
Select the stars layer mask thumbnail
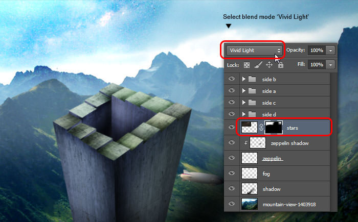pos(274,128)
